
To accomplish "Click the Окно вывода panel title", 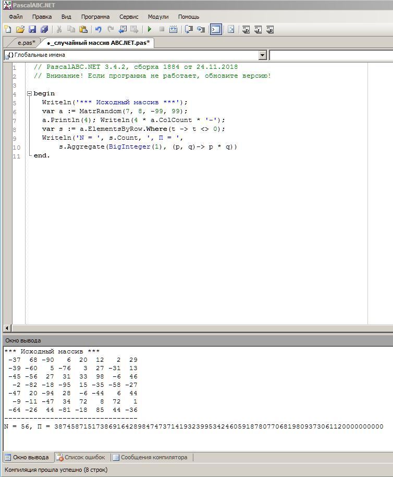I will (x=23, y=340).
